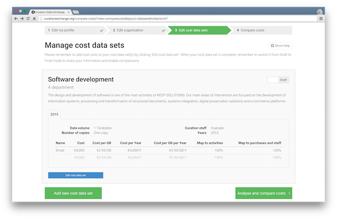This screenshot has height=219, width=337.
Task: Go to step 1 Edit my profile
Action: pyautogui.click(x=76, y=30)
